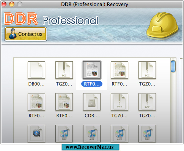This screenshot has height=151, width=184.
Task: Select the QuickTime movie file icon
Action: pos(36,134)
